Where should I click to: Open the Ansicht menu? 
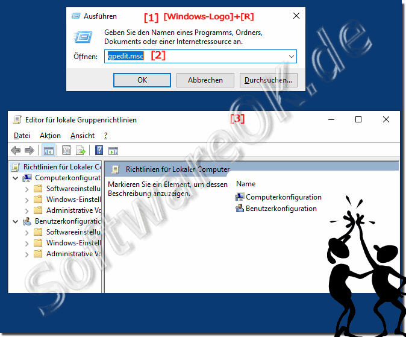tap(83, 136)
